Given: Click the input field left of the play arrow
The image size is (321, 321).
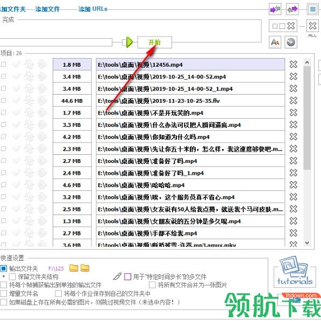Looking at the screenshot, I should click(x=56, y=42).
